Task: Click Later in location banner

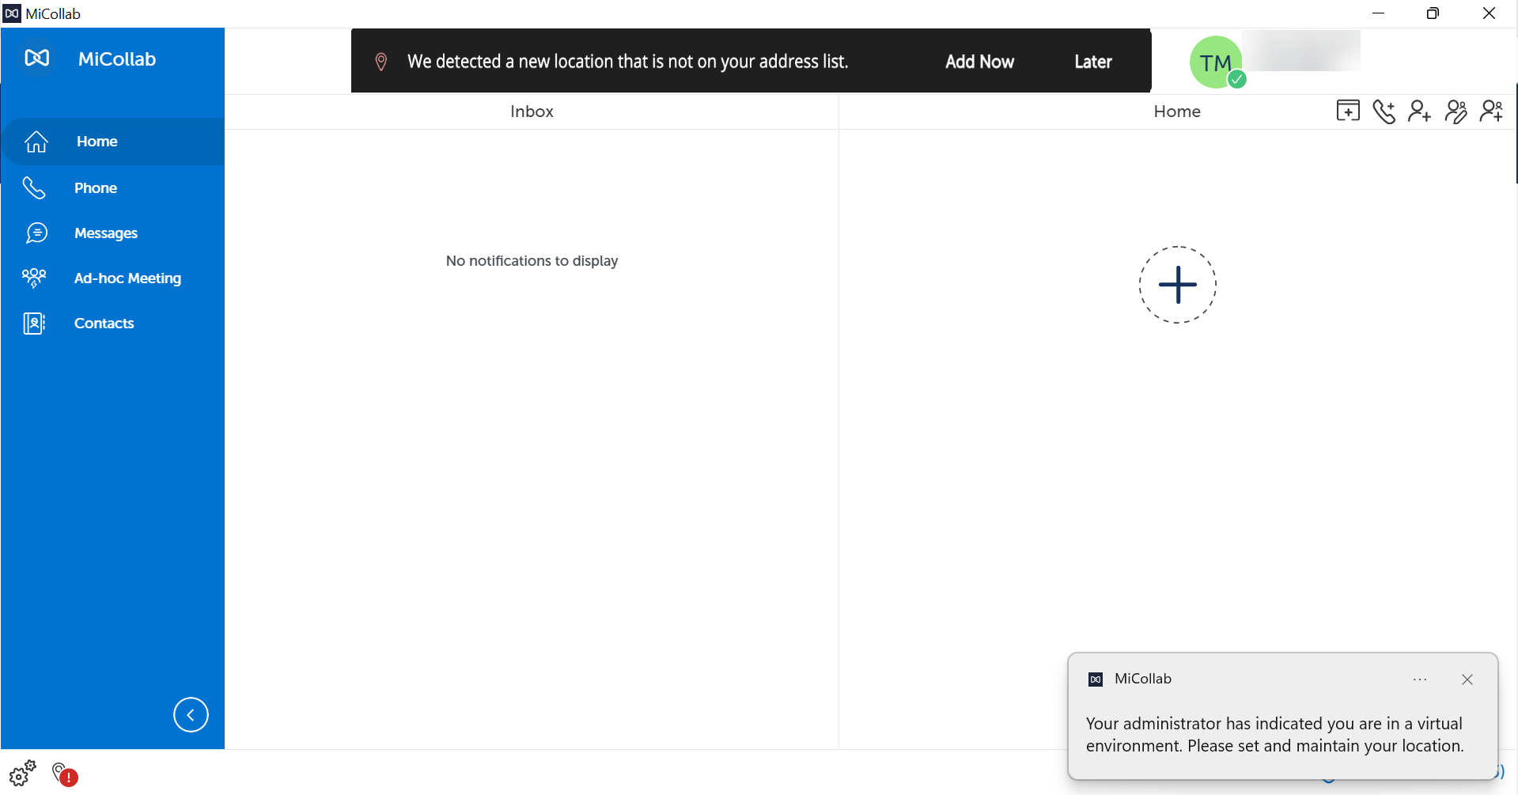Action: click(1092, 62)
